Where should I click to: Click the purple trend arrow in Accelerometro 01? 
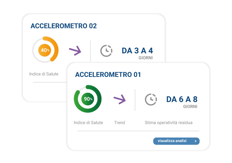119,99
